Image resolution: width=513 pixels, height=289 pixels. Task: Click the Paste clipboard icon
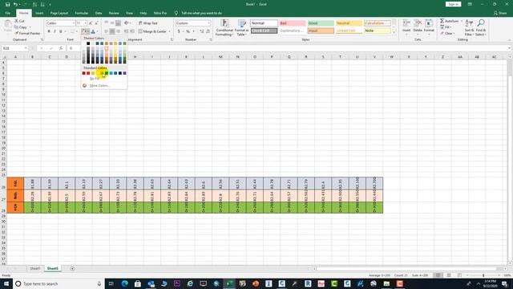pos(7,25)
